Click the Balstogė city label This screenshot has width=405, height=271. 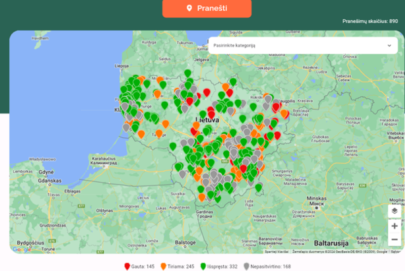pyautogui.click(x=185, y=242)
